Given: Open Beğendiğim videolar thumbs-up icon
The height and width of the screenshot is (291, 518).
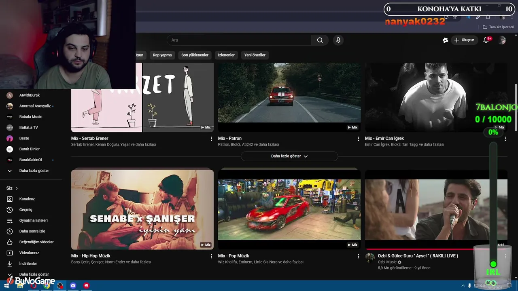Looking at the screenshot, I should click(10, 242).
